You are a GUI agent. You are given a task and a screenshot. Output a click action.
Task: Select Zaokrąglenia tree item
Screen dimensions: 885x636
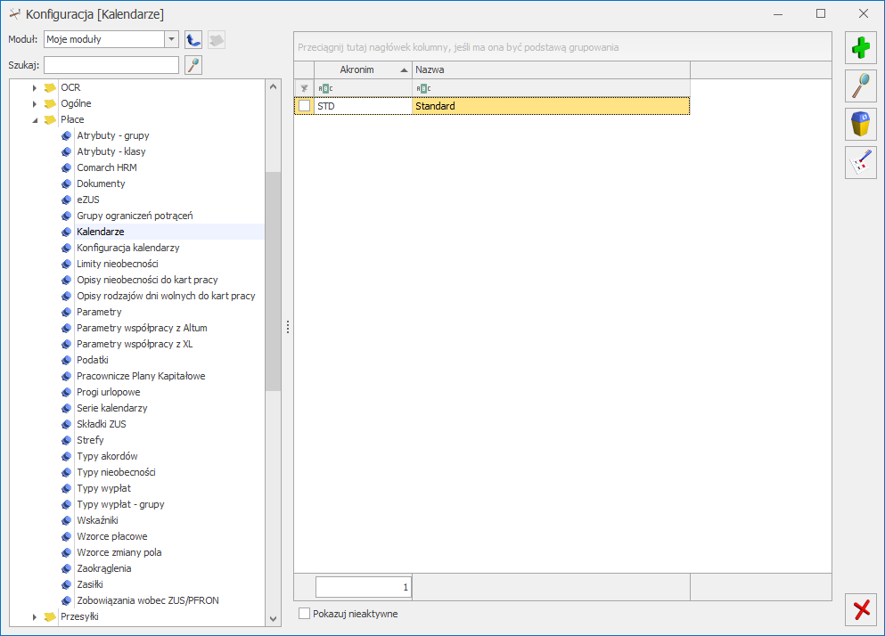pyautogui.click(x=104, y=569)
